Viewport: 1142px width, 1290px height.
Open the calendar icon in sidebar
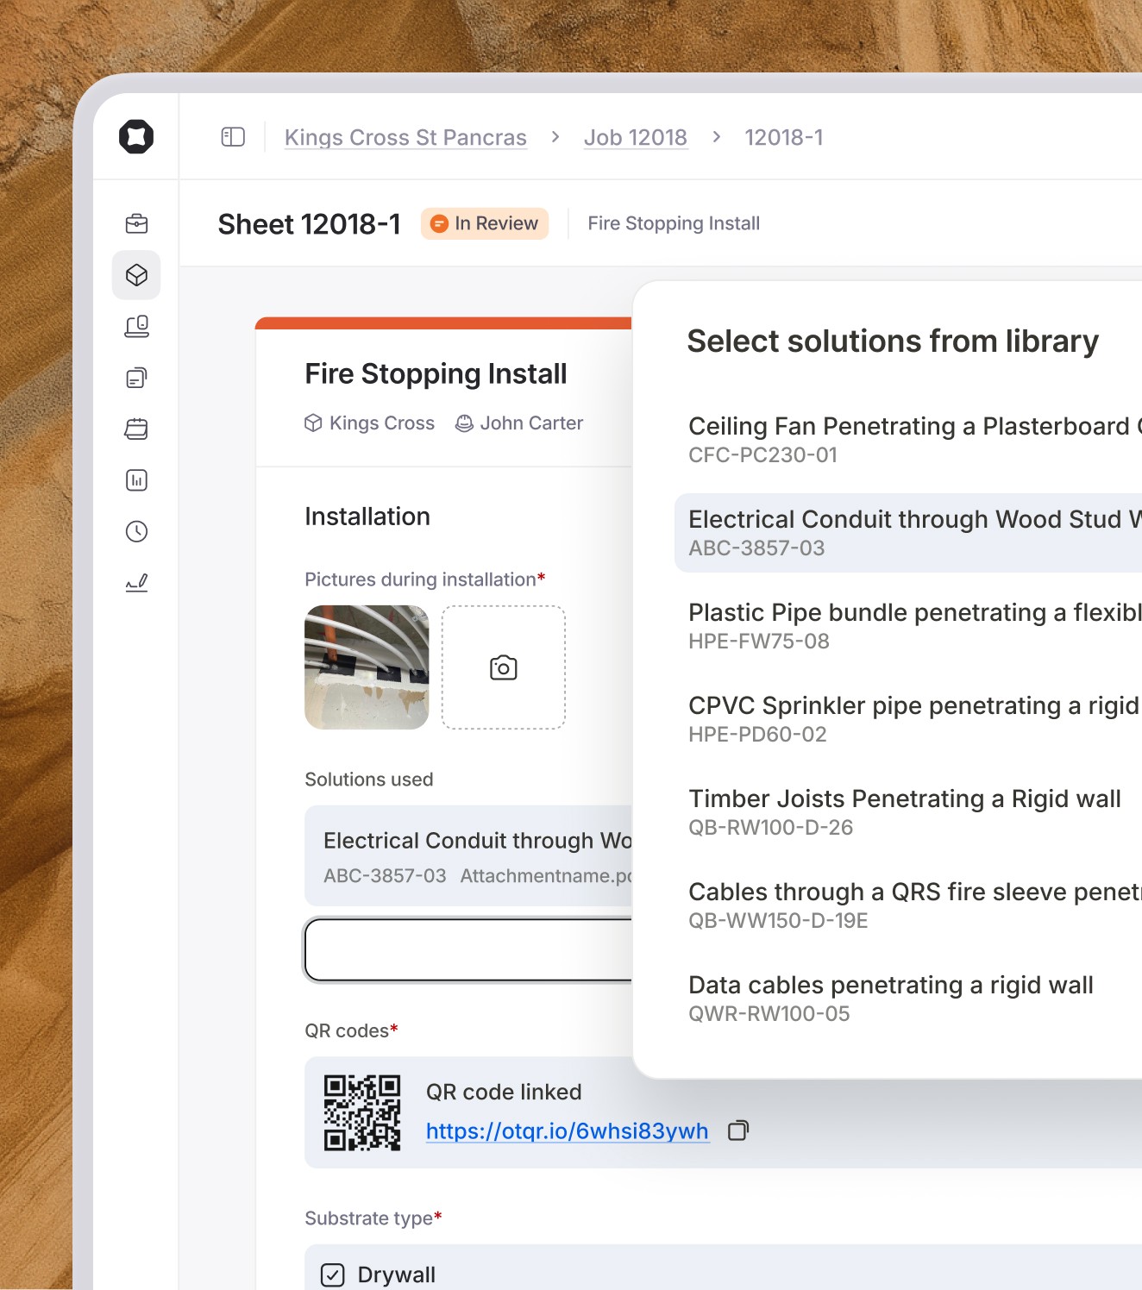136,429
